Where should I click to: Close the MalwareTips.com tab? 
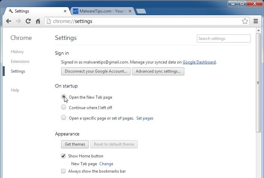(x=130, y=11)
